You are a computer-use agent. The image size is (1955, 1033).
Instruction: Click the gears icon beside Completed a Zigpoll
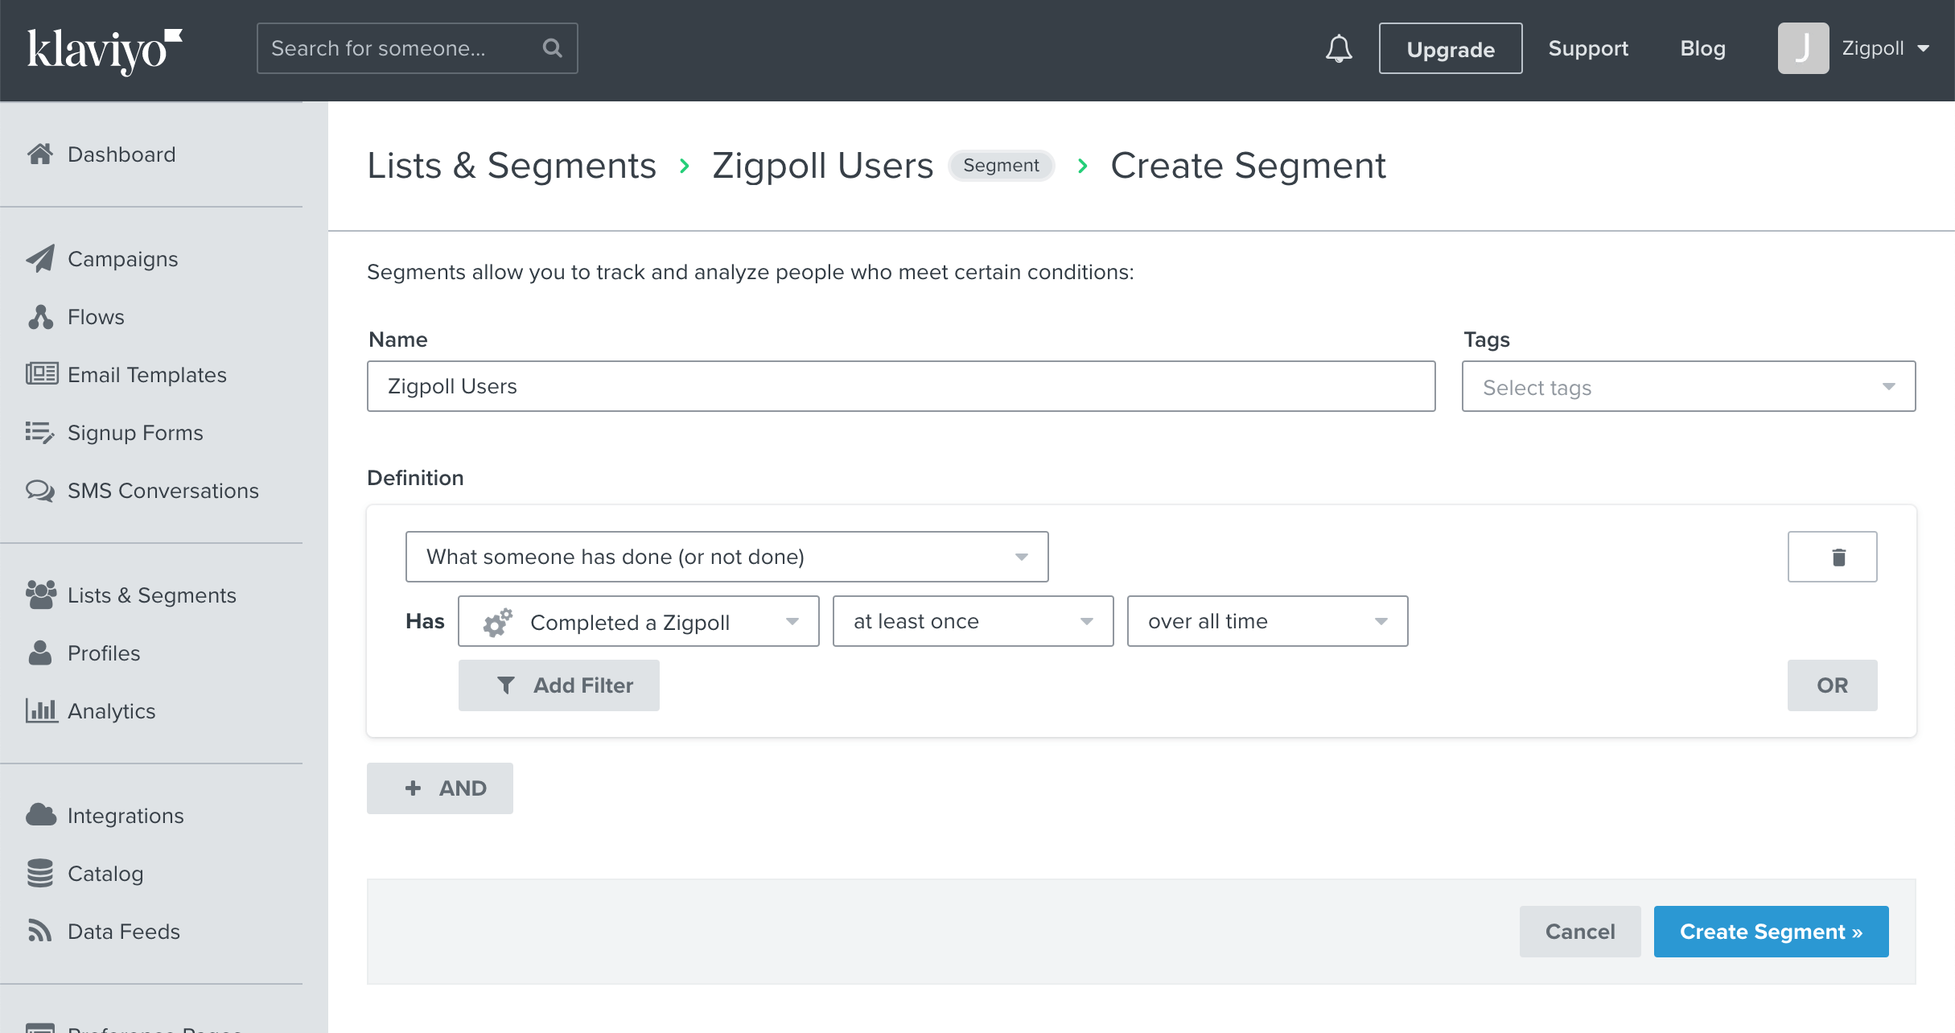pyautogui.click(x=497, y=622)
